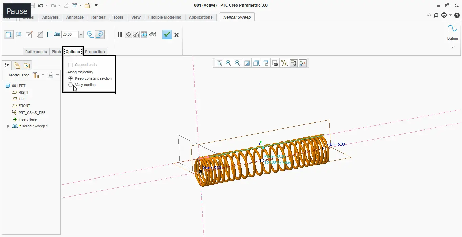Screen dimensions: 462x237
Task: Expand the Helical Sweep 1 tree node
Action: click(8, 126)
